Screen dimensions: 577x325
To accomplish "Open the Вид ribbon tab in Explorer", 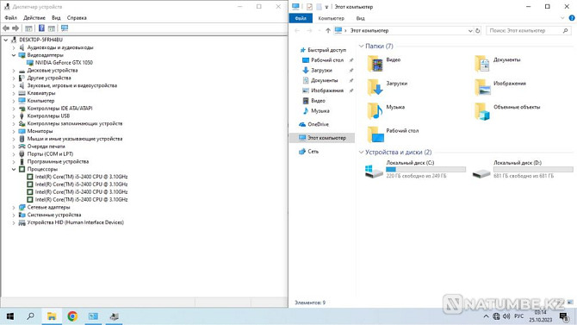I will coord(360,18).
